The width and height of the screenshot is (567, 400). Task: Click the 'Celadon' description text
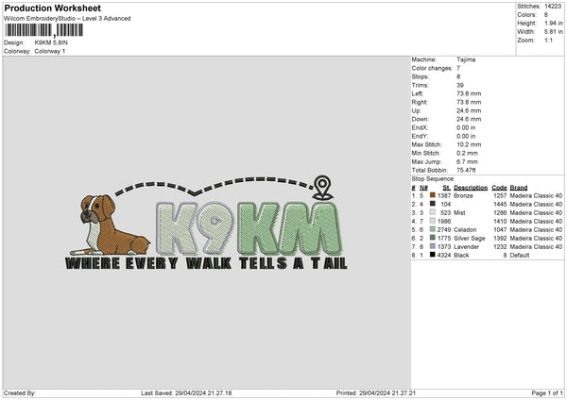coord(465,229)
